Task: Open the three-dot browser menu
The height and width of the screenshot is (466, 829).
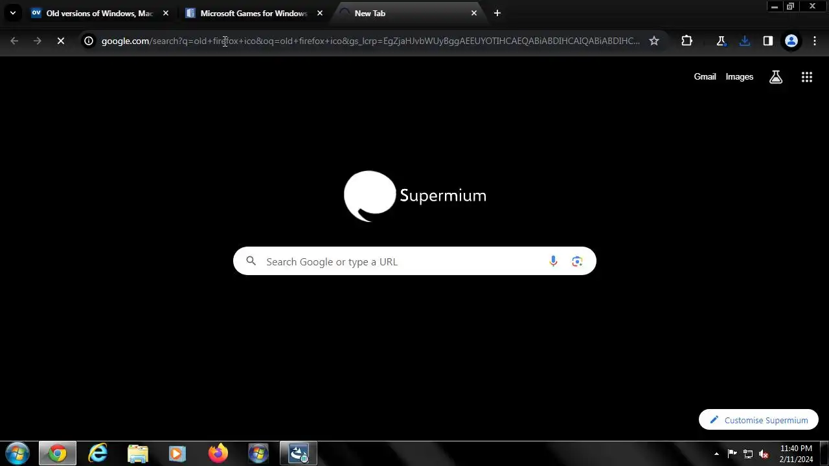Action: click(815, 41)
